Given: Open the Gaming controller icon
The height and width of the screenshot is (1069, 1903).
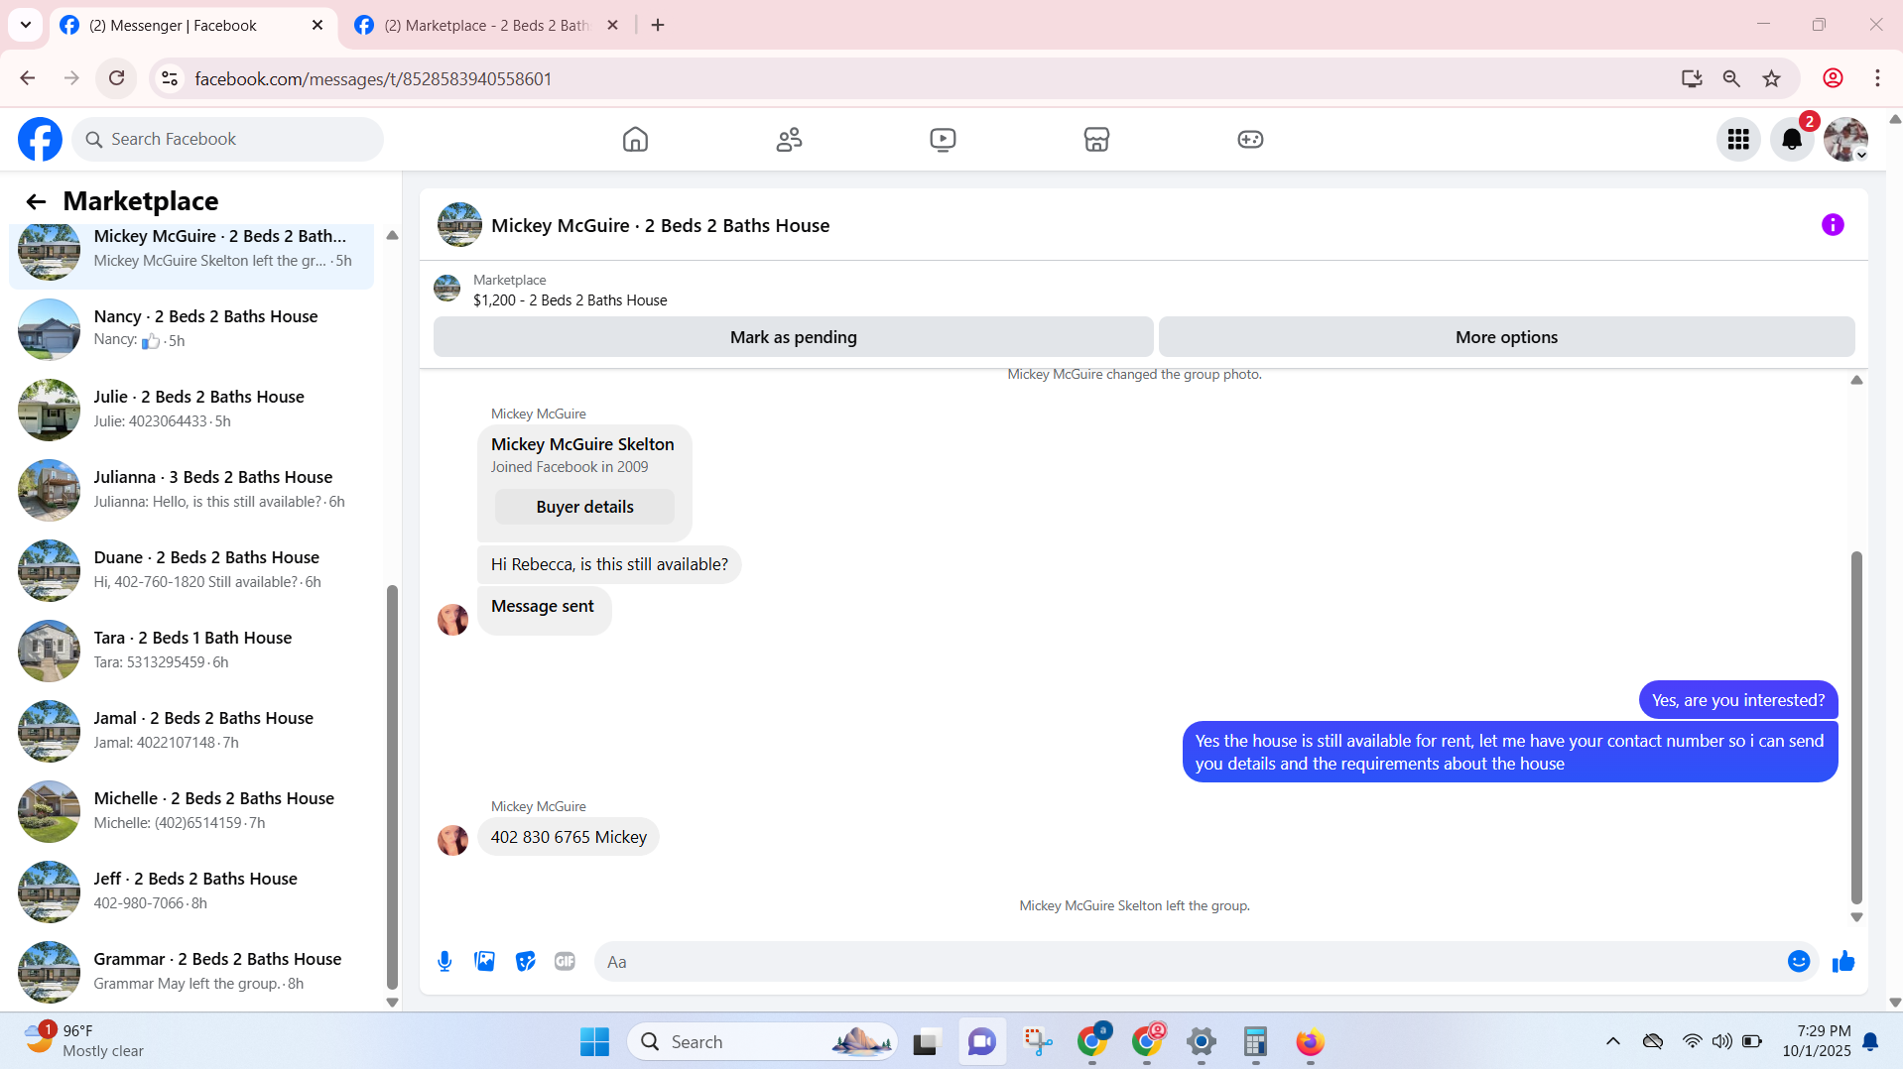Looking at the screenshot, I should point(1250,140).
